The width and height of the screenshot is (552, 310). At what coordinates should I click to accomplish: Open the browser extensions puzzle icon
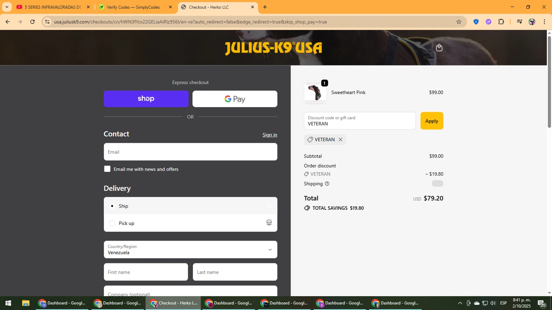coord(501,22)
